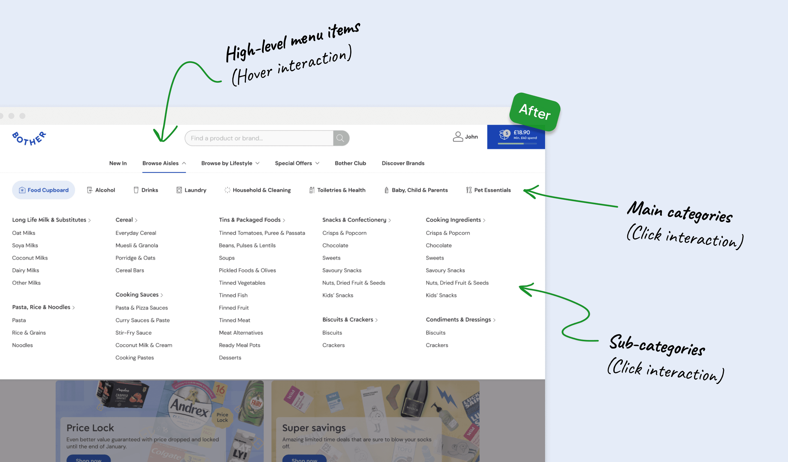Click the Alcohol category icon

(89, 190)
